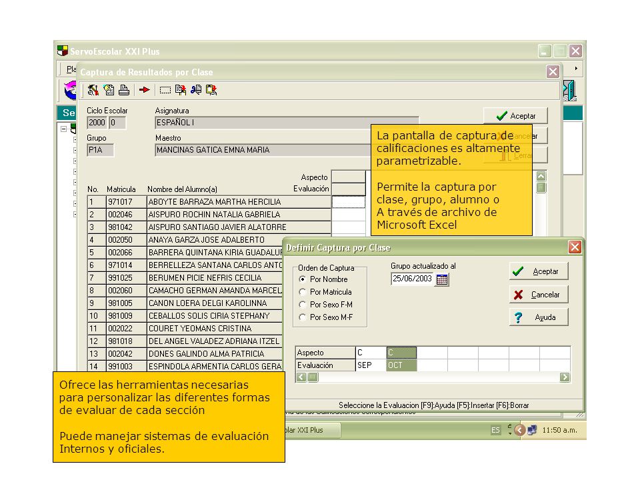The image size is (640, 480).
Task: Click matricula 971014 in the student list
Action: [x=126, y=265]
